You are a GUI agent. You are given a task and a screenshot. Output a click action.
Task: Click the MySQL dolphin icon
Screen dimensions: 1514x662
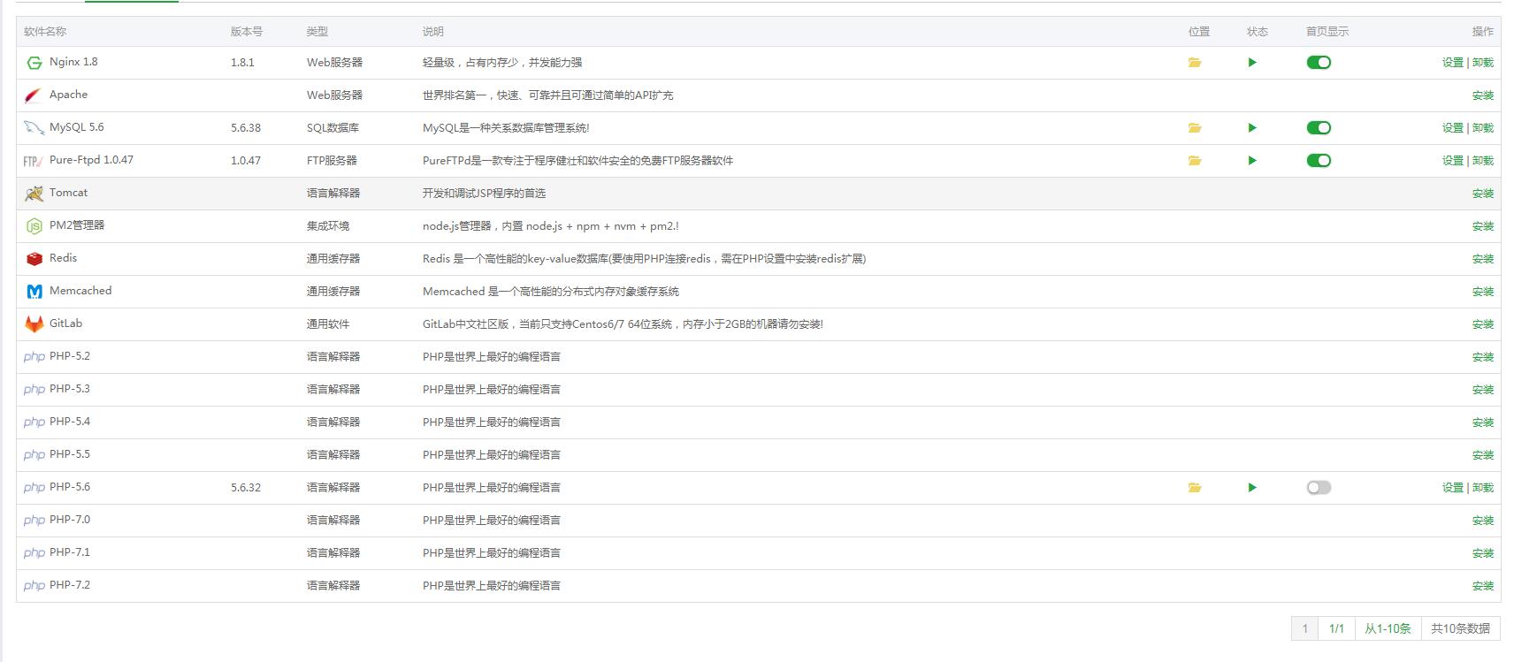click(x=34, y=128)
